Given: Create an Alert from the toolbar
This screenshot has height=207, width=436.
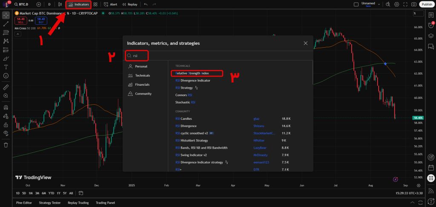Looking at the screenshot, I should pos(110,4).
